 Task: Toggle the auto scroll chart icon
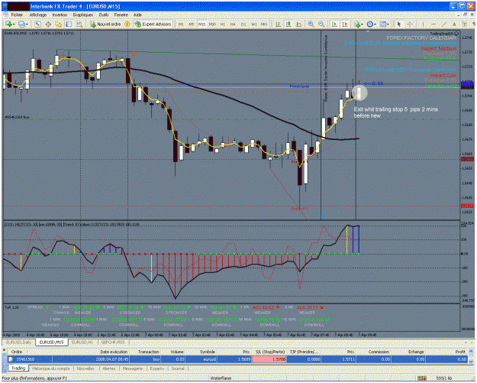point(334,24)
